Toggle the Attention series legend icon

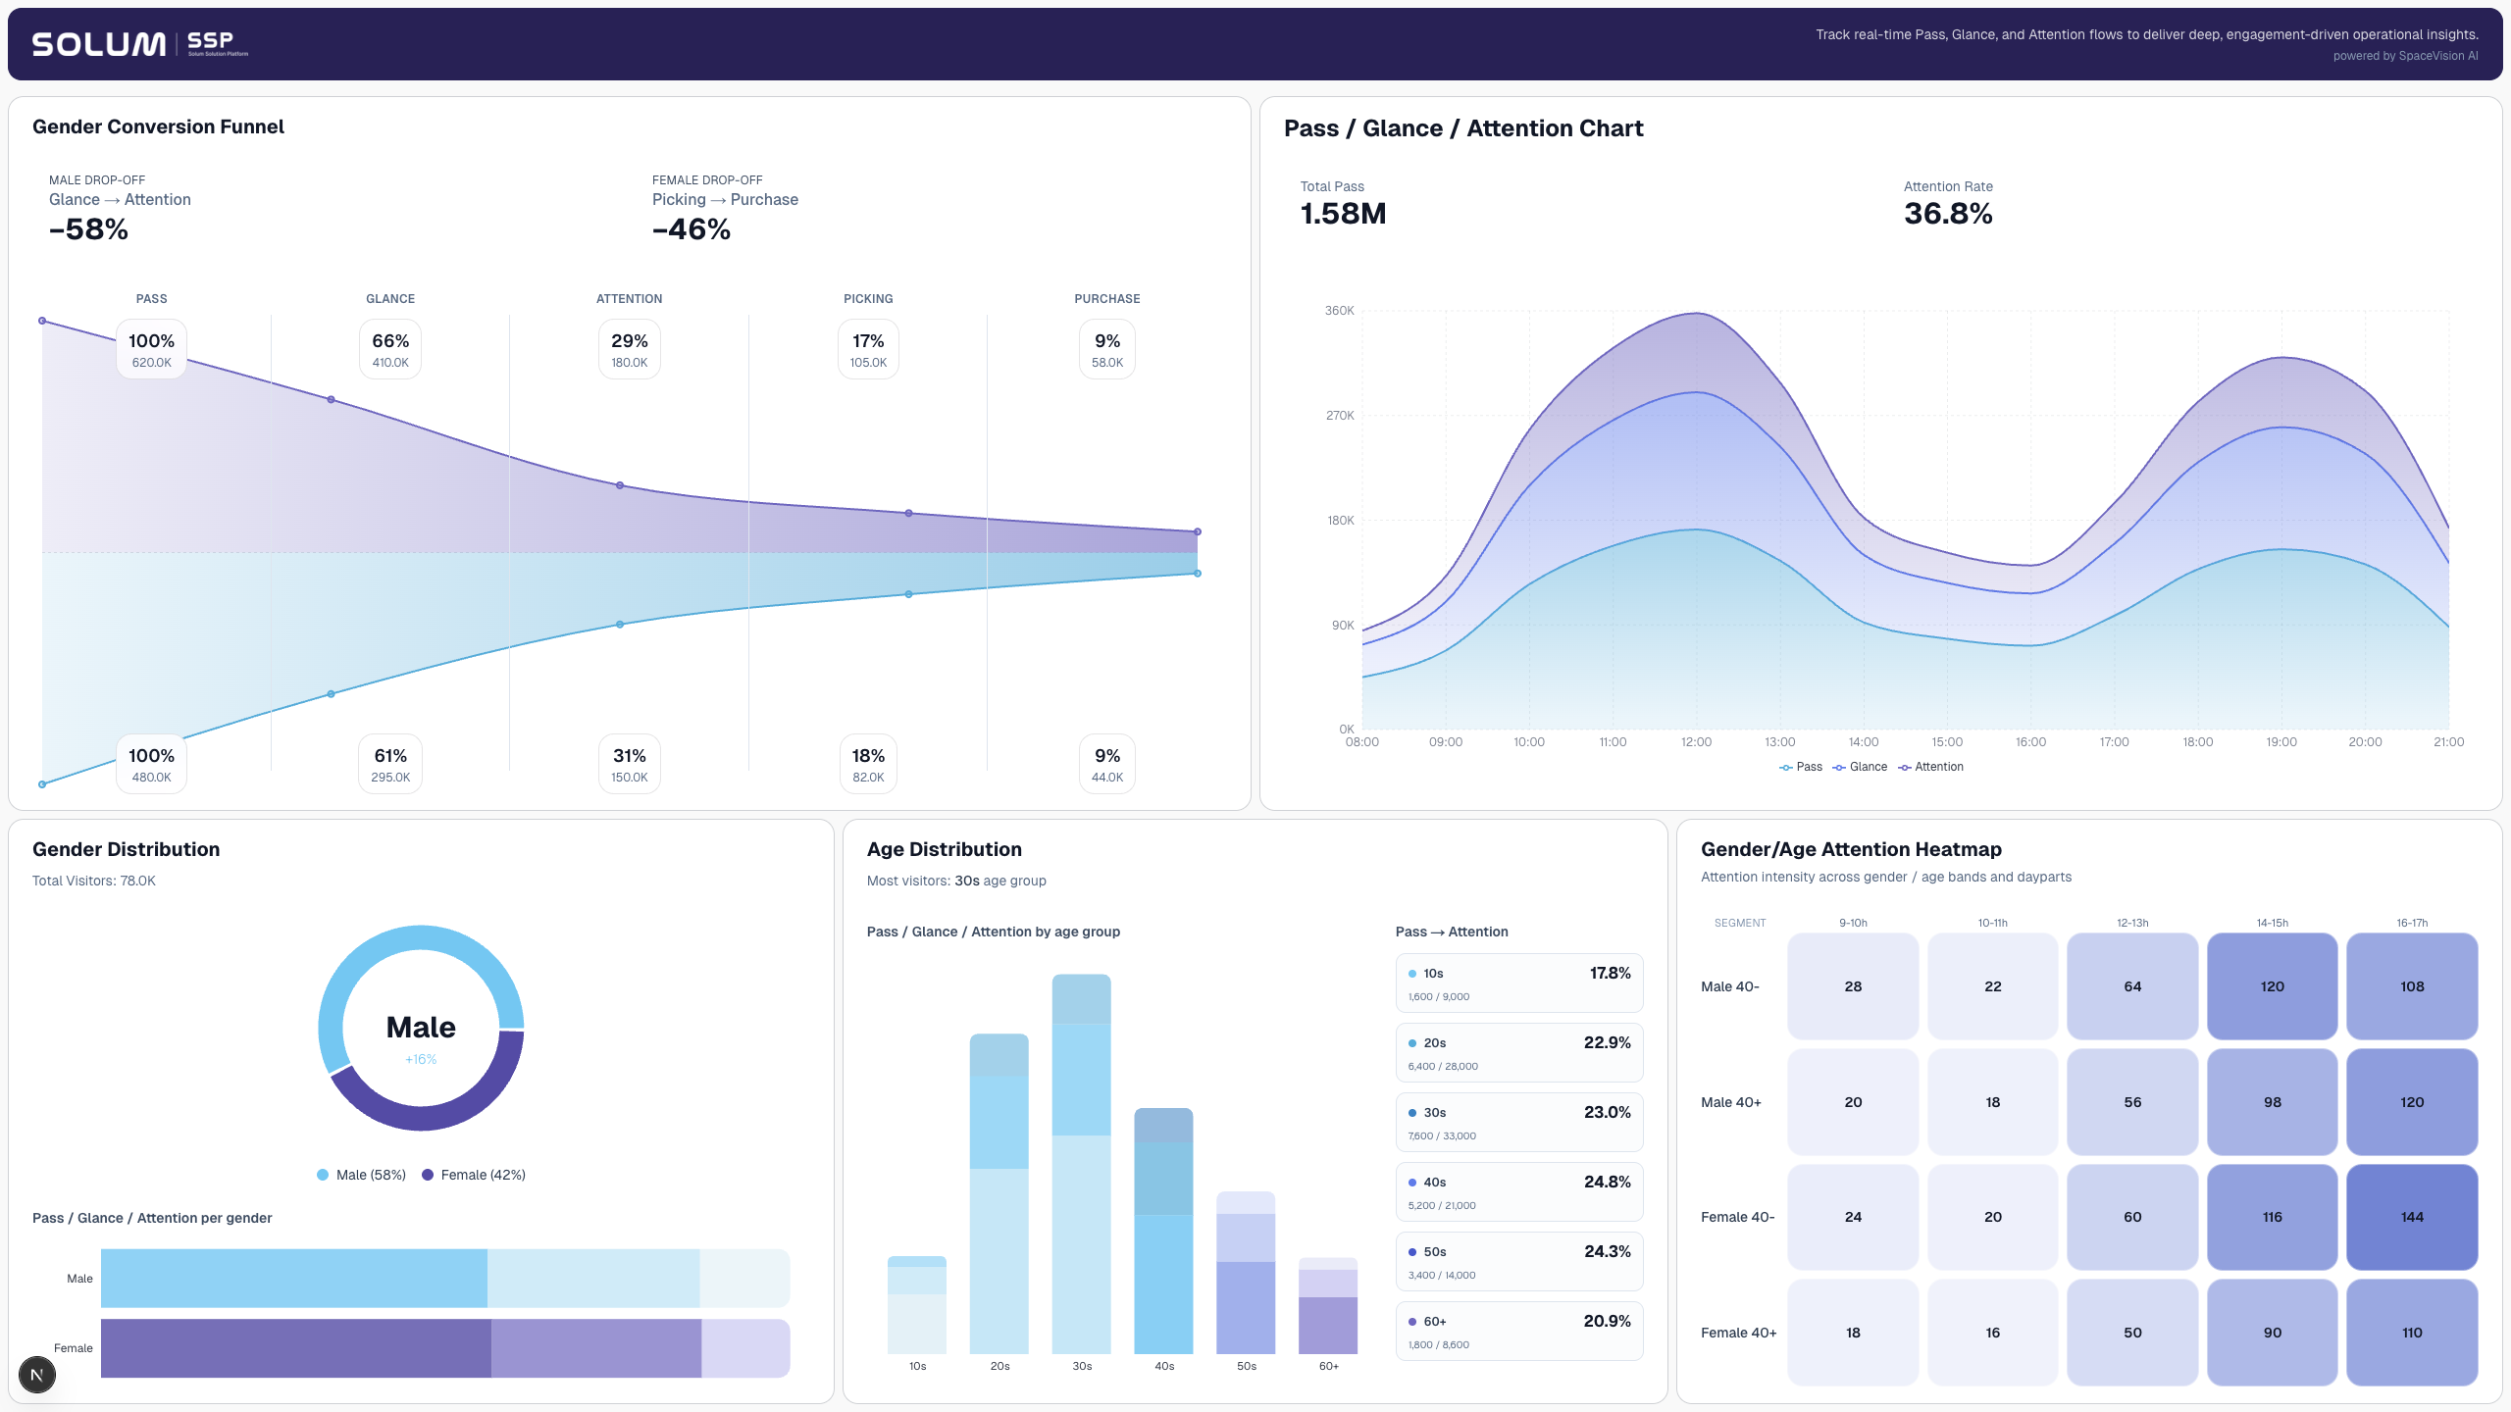[x=1904, y=768]
